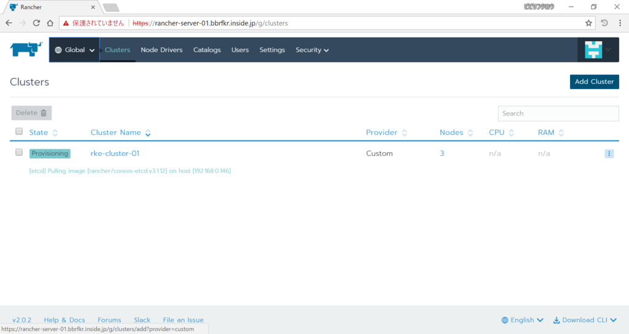The width and height of the screenshot is (629, 334).
Task: Open the Help & Docs link
Action: (x=64, y=320)
